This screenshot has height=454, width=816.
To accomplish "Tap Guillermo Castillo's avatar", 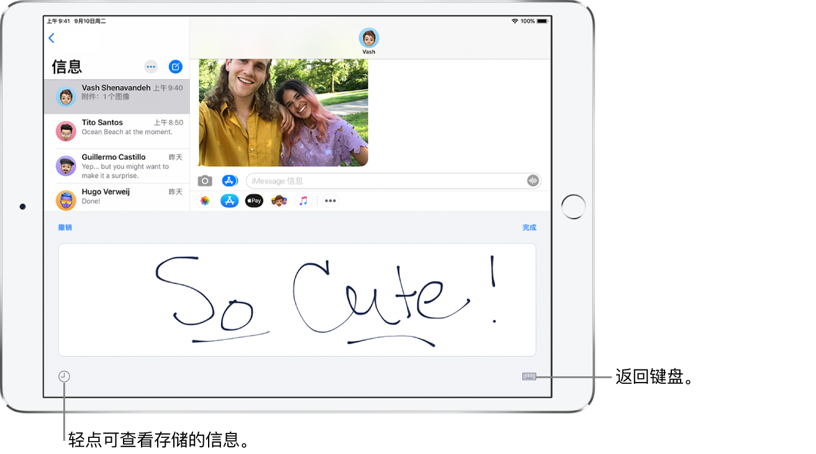I will pyautogui.click(x=66, y=166).
